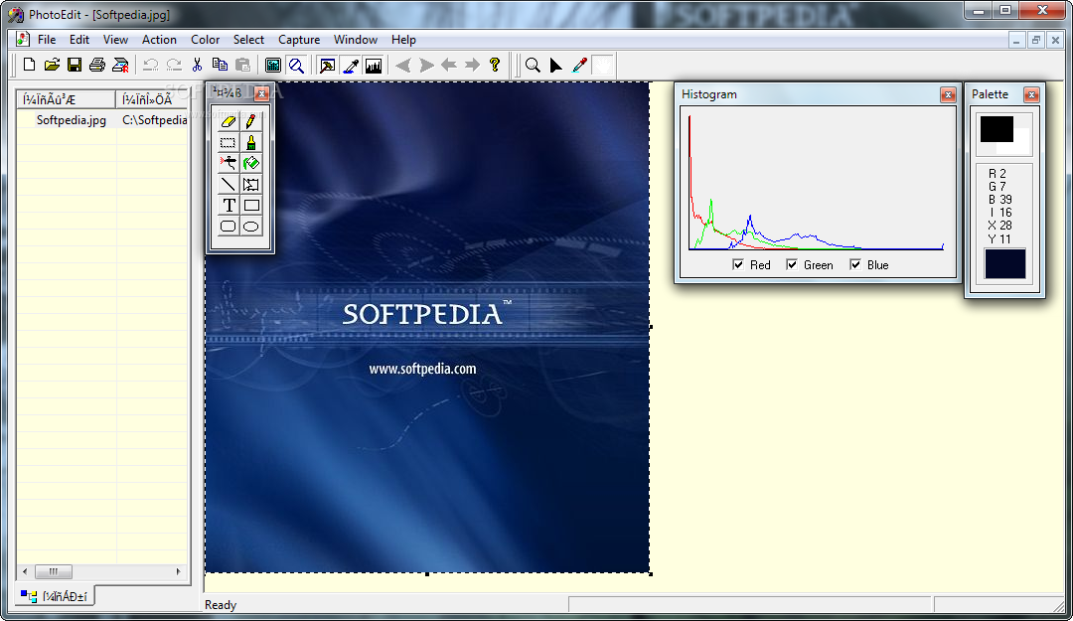The height and width of the screenshot is (621, 1073).
Task: Open the Window menu
Action: (355, 40)
